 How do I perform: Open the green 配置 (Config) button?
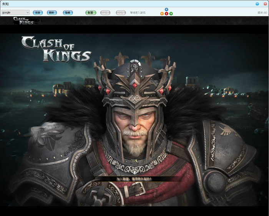point(90,13)
